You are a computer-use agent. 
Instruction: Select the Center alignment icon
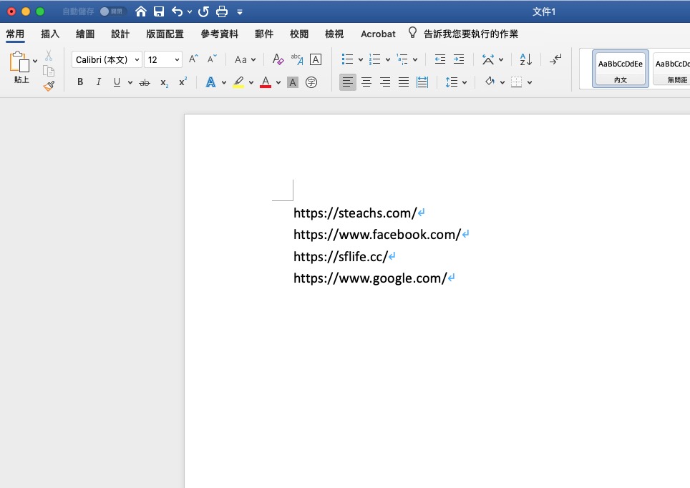(366, 82)
